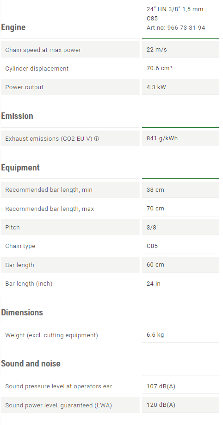Click Sound pressure level at operators ear
The height and width of the screenshot is (425, 223).
(x=59, y=386)
